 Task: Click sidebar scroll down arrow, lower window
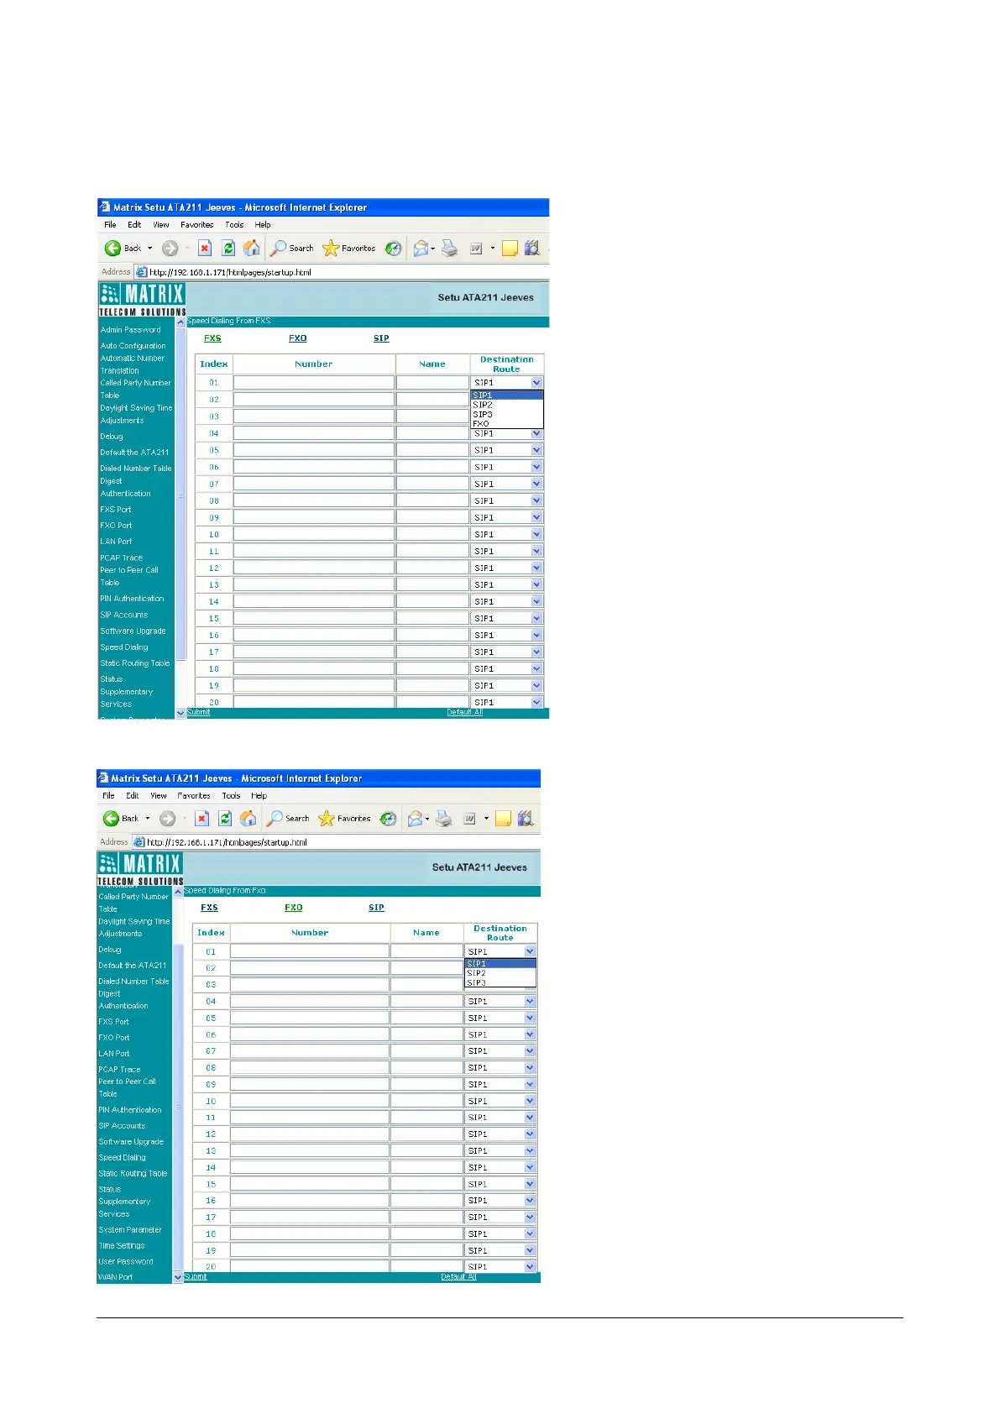[177, 1277]
